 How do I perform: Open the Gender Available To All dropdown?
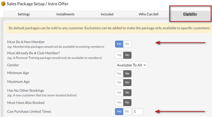(x=131, y=65)
